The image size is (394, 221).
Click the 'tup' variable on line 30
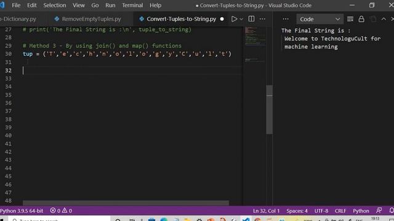[x=28, y=54]
